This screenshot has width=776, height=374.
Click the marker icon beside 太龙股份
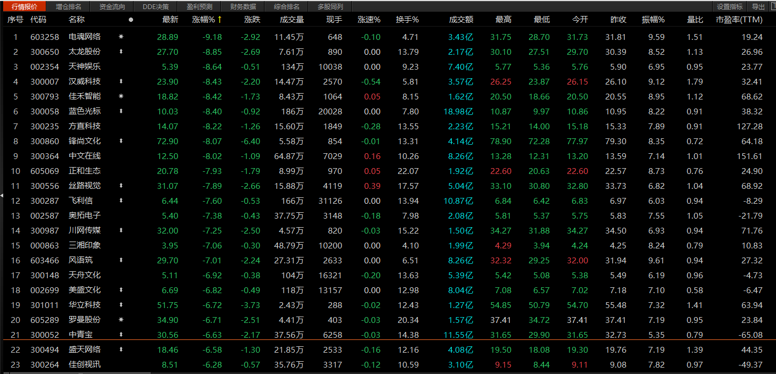(121, 52)
